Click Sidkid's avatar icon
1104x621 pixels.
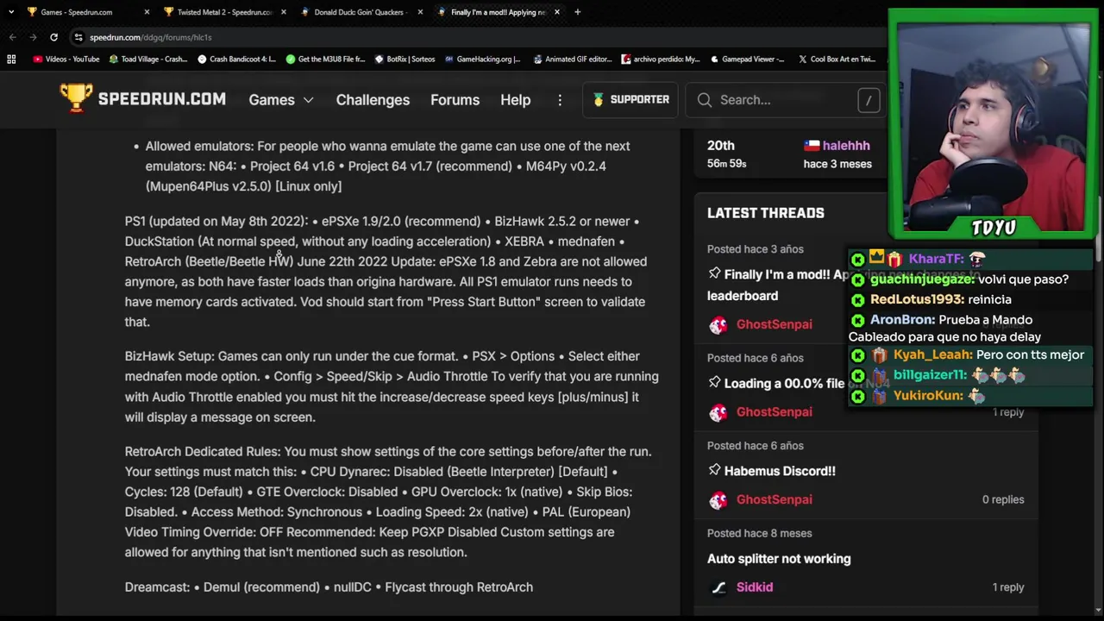(x=718, y=587)
